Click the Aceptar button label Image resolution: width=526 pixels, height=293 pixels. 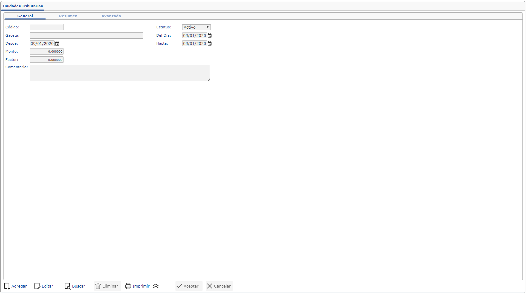191,286
